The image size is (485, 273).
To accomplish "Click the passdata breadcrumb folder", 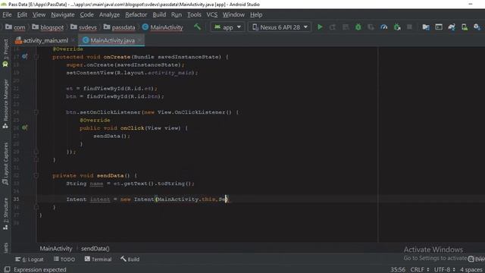I will (x=120, y=27).
